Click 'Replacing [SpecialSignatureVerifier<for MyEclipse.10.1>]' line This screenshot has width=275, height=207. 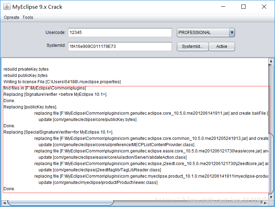point(58,132)
